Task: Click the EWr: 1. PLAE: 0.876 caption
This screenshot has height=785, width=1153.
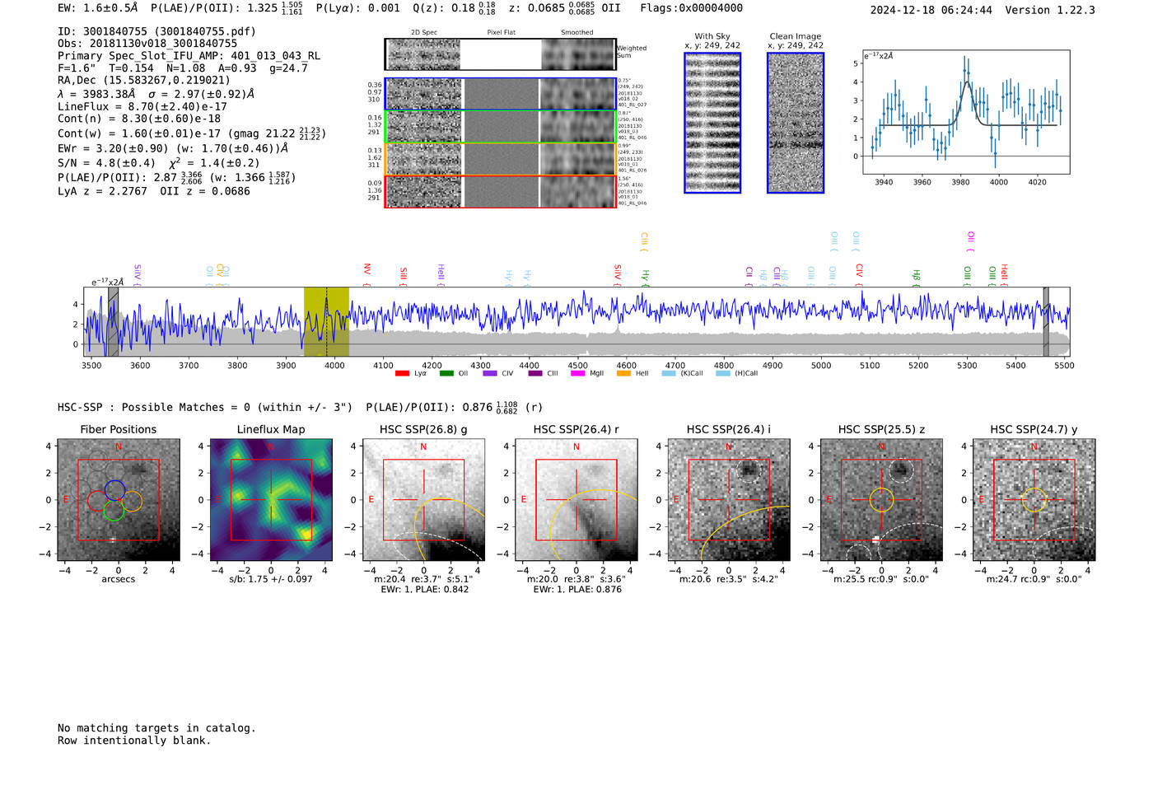Action: 577,590
